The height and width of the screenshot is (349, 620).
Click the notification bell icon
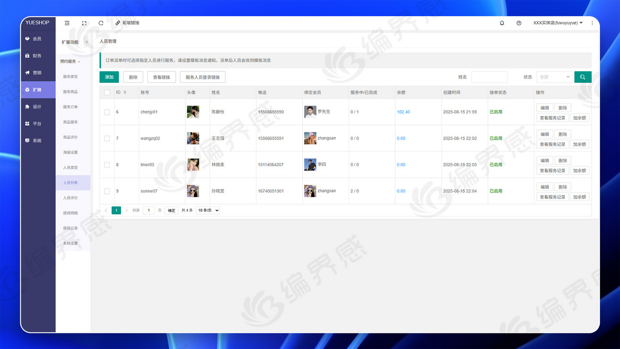tap(502, 23)
